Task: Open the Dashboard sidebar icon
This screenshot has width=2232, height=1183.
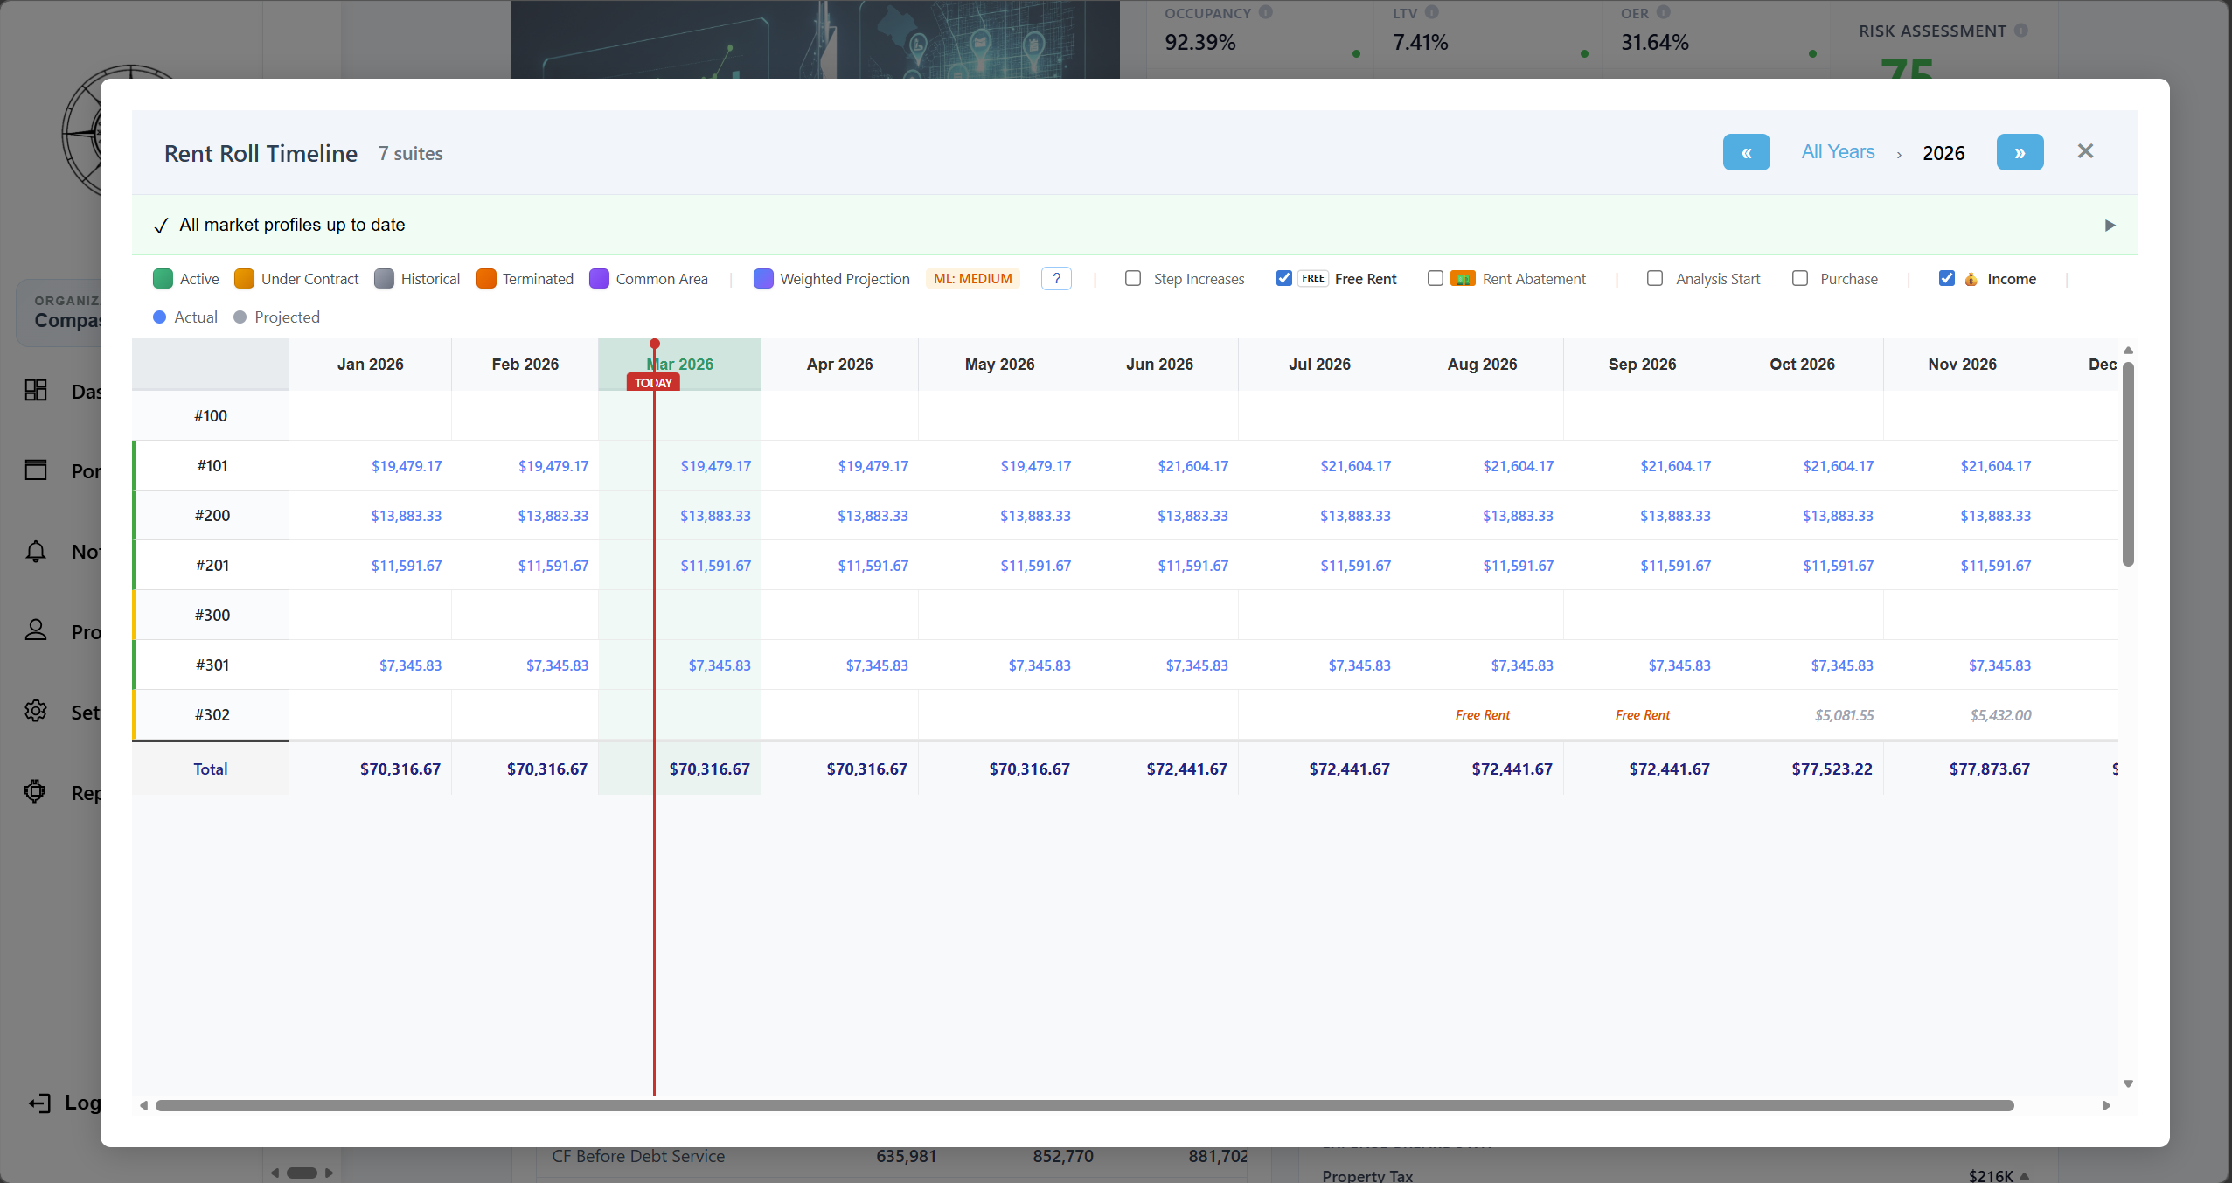Action: click(36, 391)
